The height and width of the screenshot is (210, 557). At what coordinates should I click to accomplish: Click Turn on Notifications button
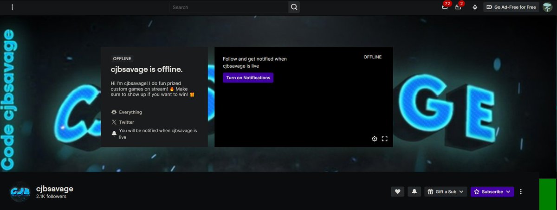[248, 78]
